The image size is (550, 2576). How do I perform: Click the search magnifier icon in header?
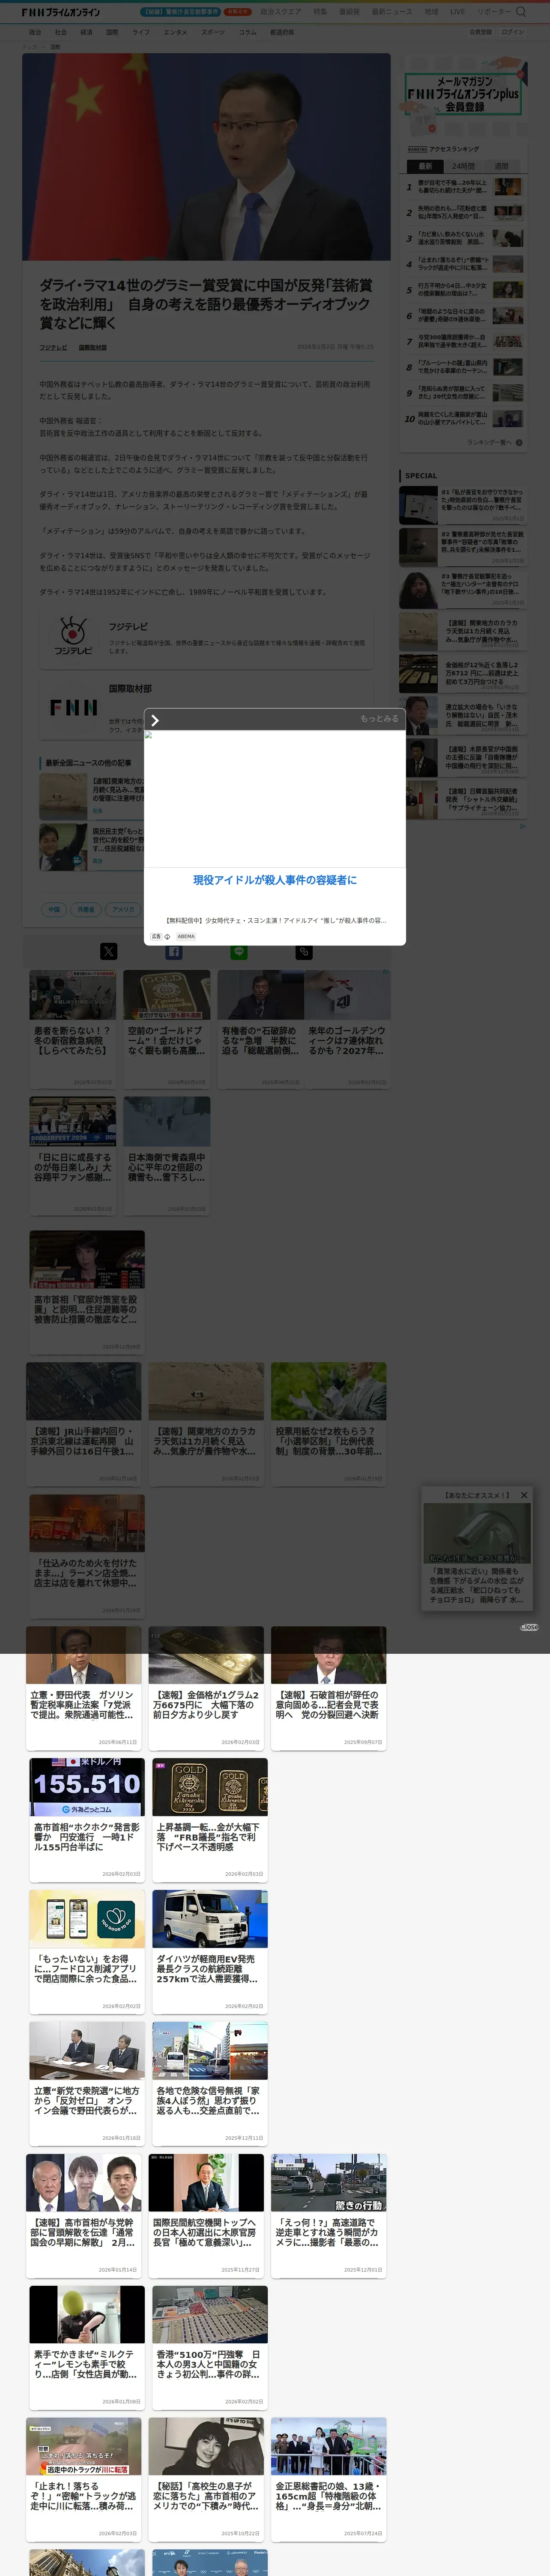[520, 12]
